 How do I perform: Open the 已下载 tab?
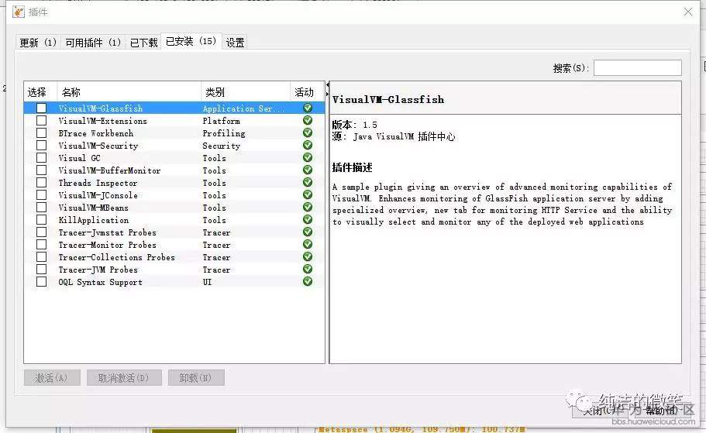click(x=143, y=43)
